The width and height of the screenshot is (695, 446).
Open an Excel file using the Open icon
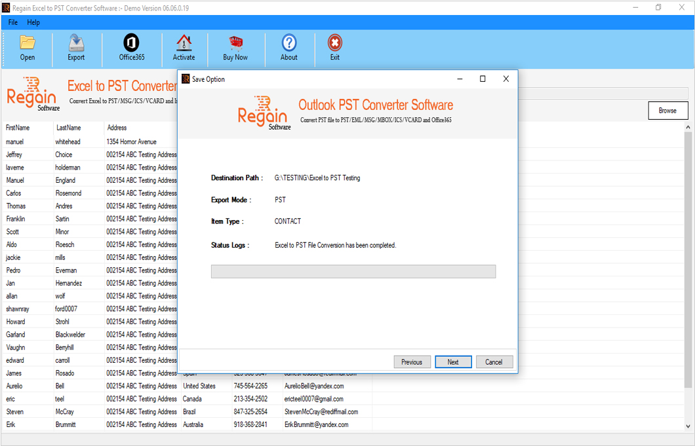pyautogui.click(x=27, y=47)
